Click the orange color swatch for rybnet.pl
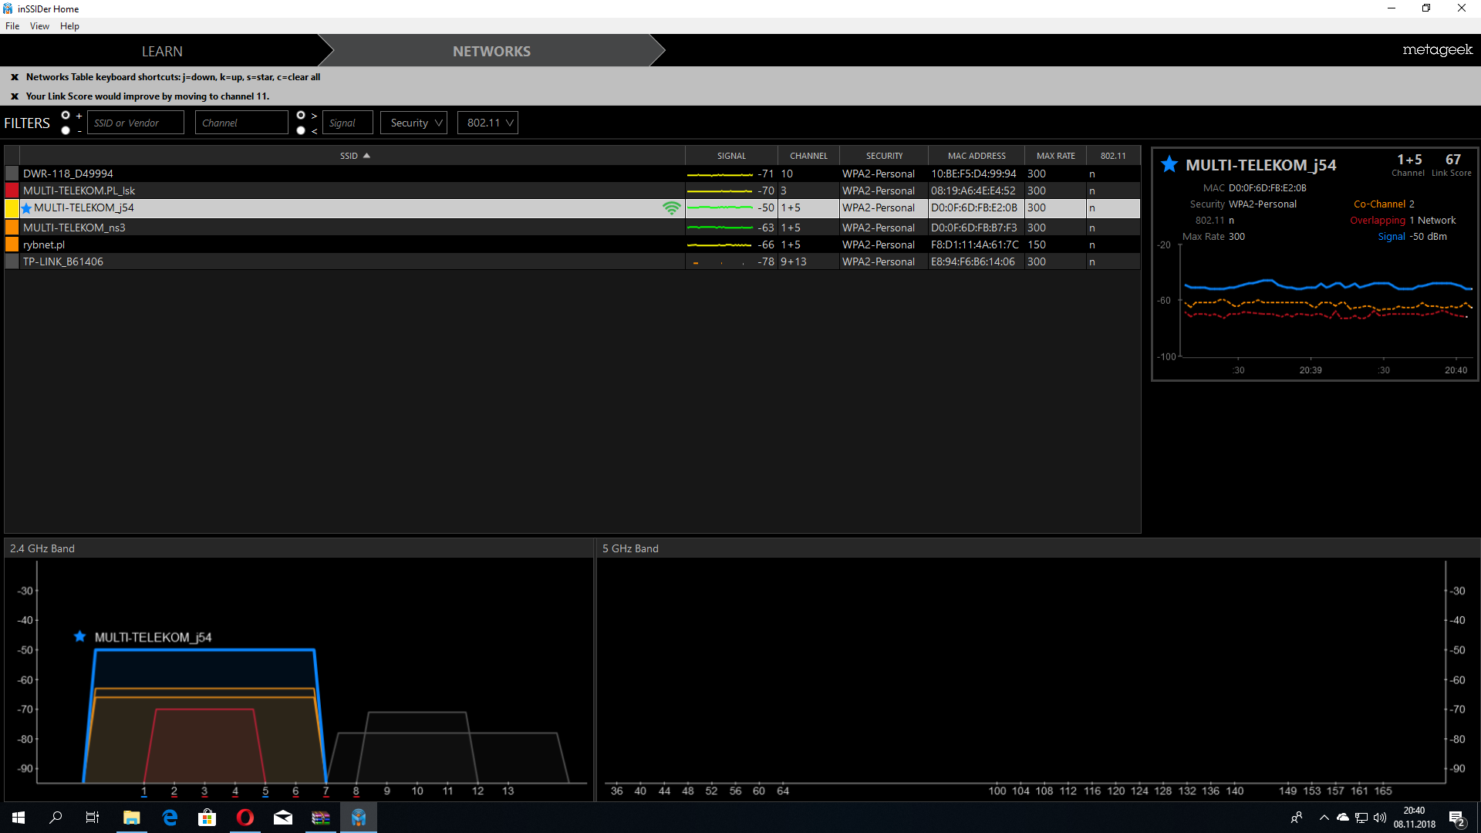Viewport: 1481px width, 833px height. click(12, 245)
